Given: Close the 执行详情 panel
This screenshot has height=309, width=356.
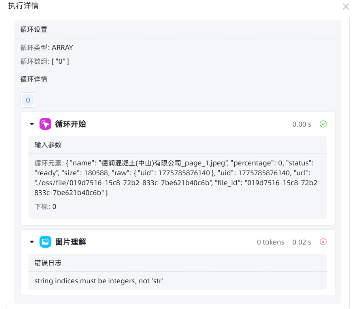Looking at the screenshot, I should point(346,6).
